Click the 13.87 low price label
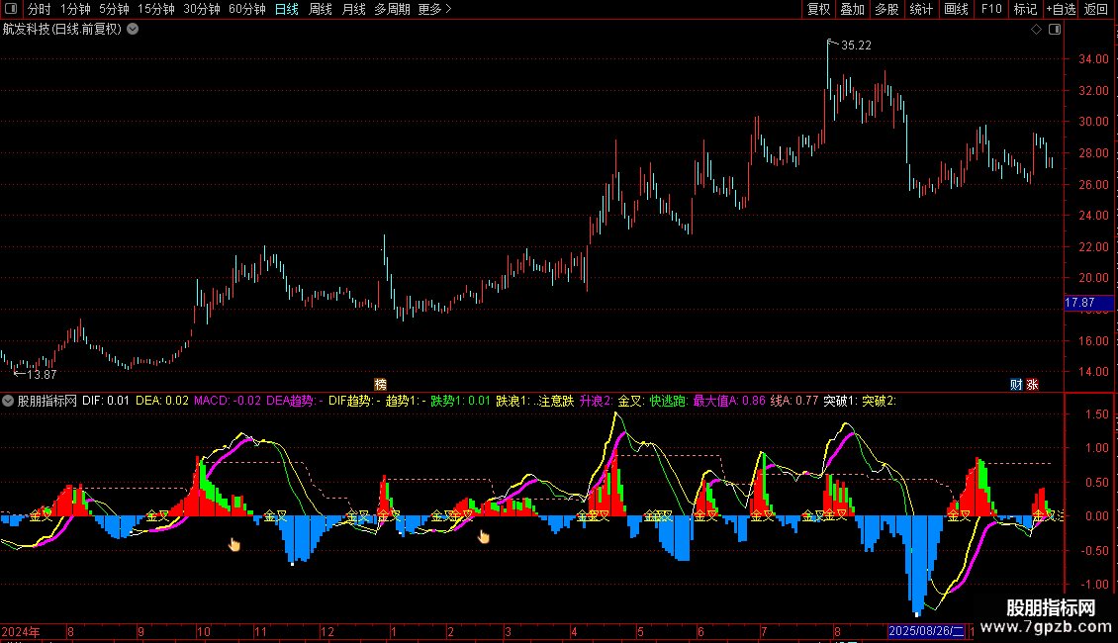This screenshot has width=1118, height=643. point(42,375)
